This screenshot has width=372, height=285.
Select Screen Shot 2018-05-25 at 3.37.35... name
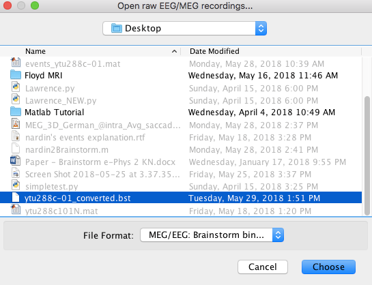coord(102,175)
